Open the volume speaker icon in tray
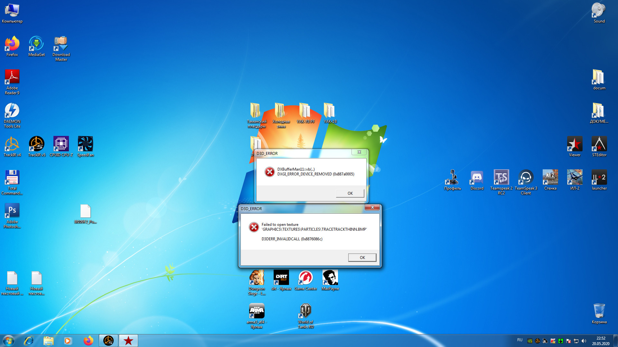 pyautogui.click(x=584, y=341)
